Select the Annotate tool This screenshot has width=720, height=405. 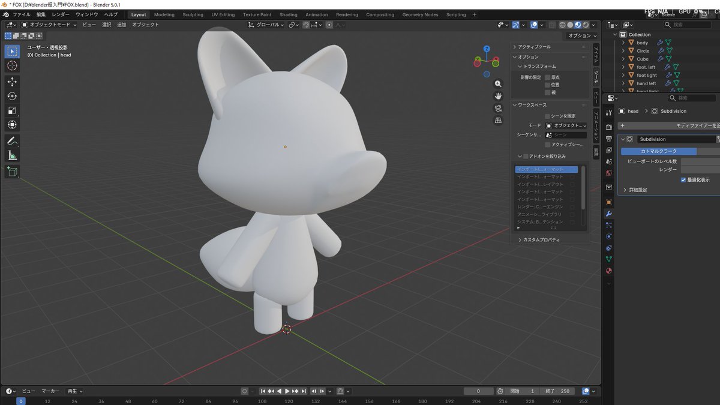pos(13,141)
